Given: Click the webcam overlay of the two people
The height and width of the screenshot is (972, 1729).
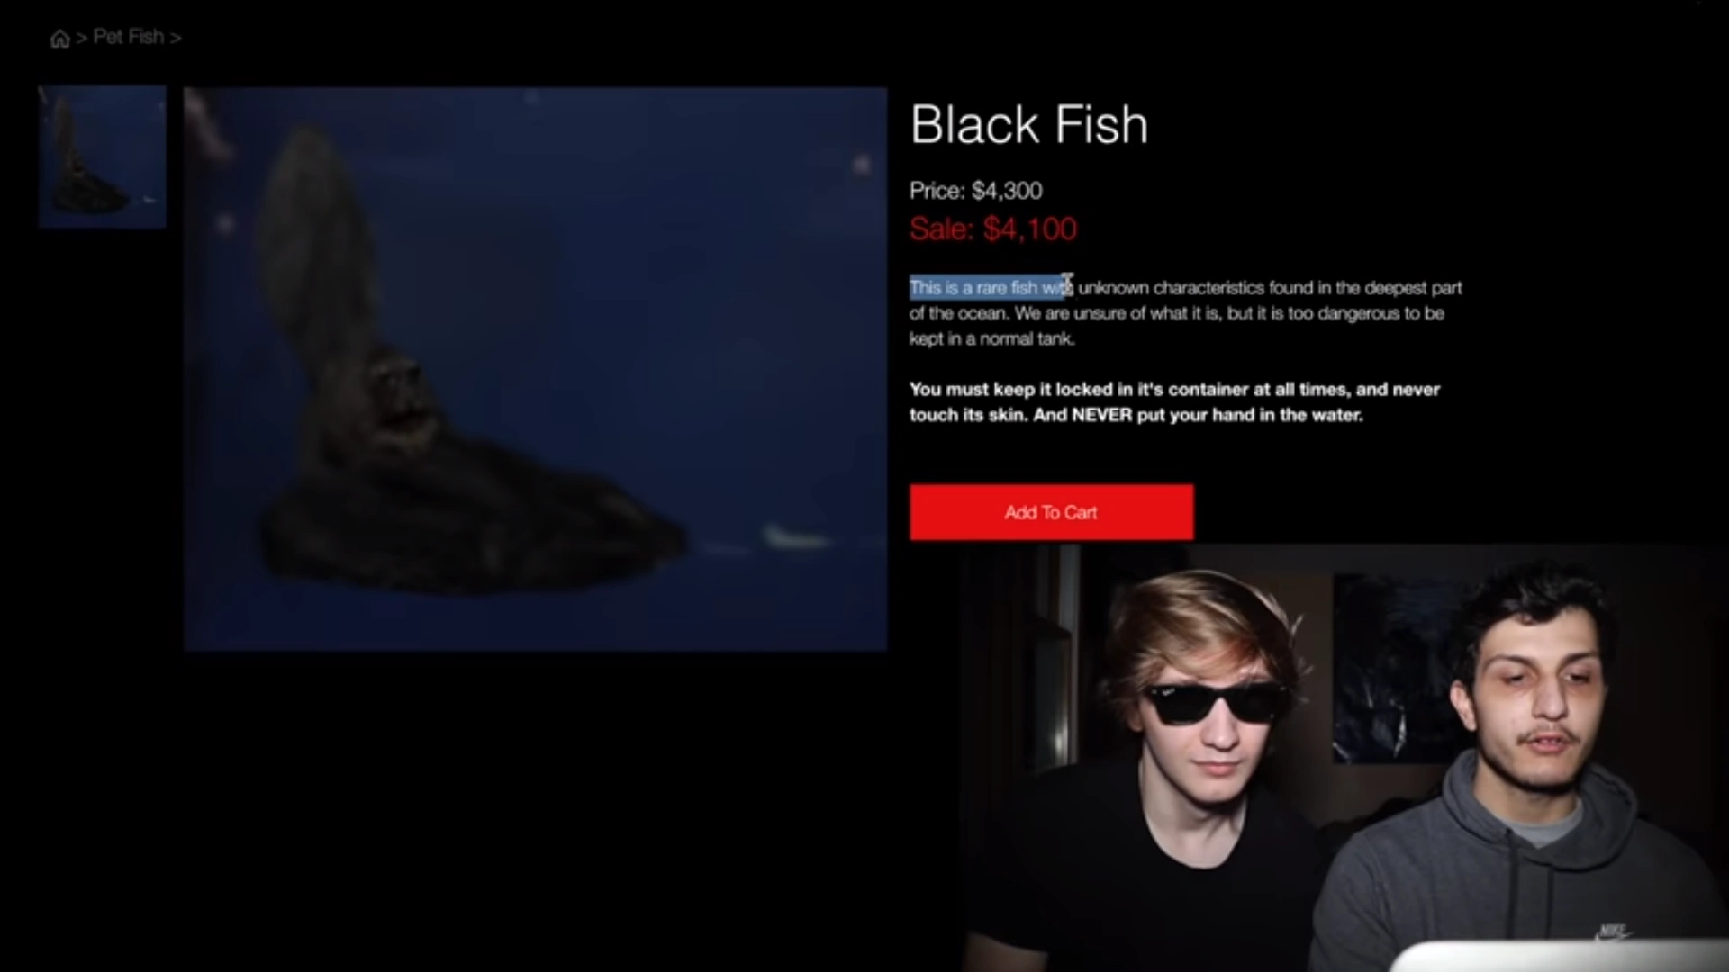Looking at the screenshot, I should click(1344, 758).
